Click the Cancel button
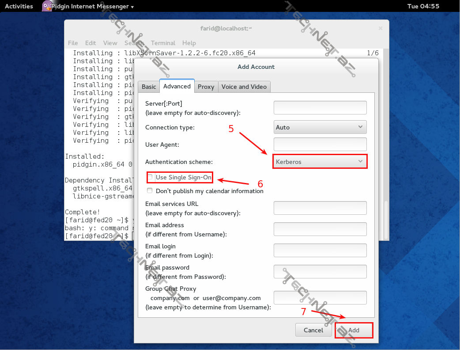The height and width of the screenshot is (350, 460). click(313, 330)
